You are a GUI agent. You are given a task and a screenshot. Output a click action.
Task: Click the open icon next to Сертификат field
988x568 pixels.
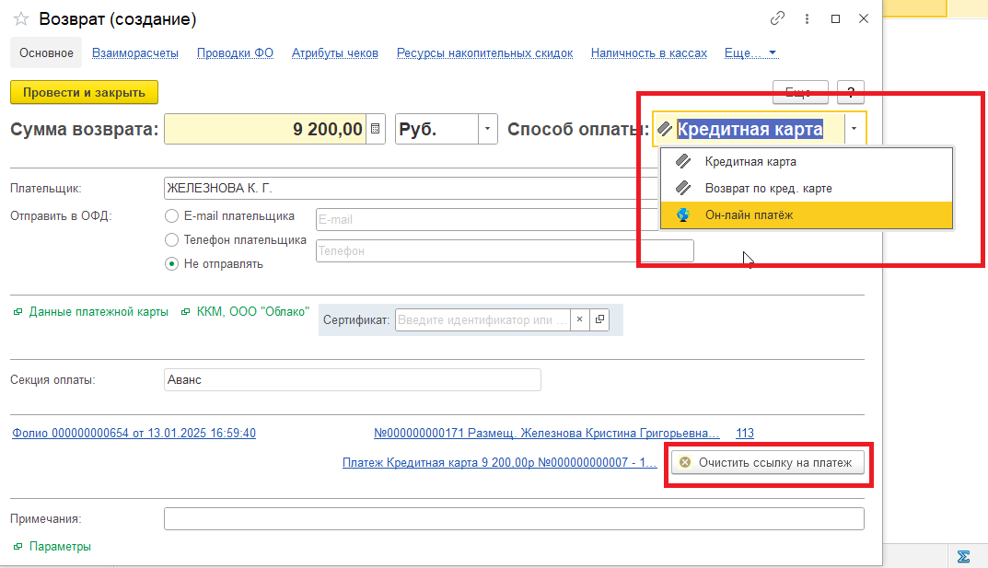(599, 319)
